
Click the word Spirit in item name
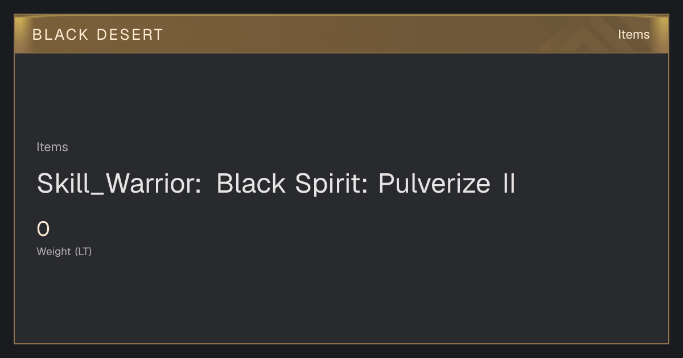pos(330,184)
